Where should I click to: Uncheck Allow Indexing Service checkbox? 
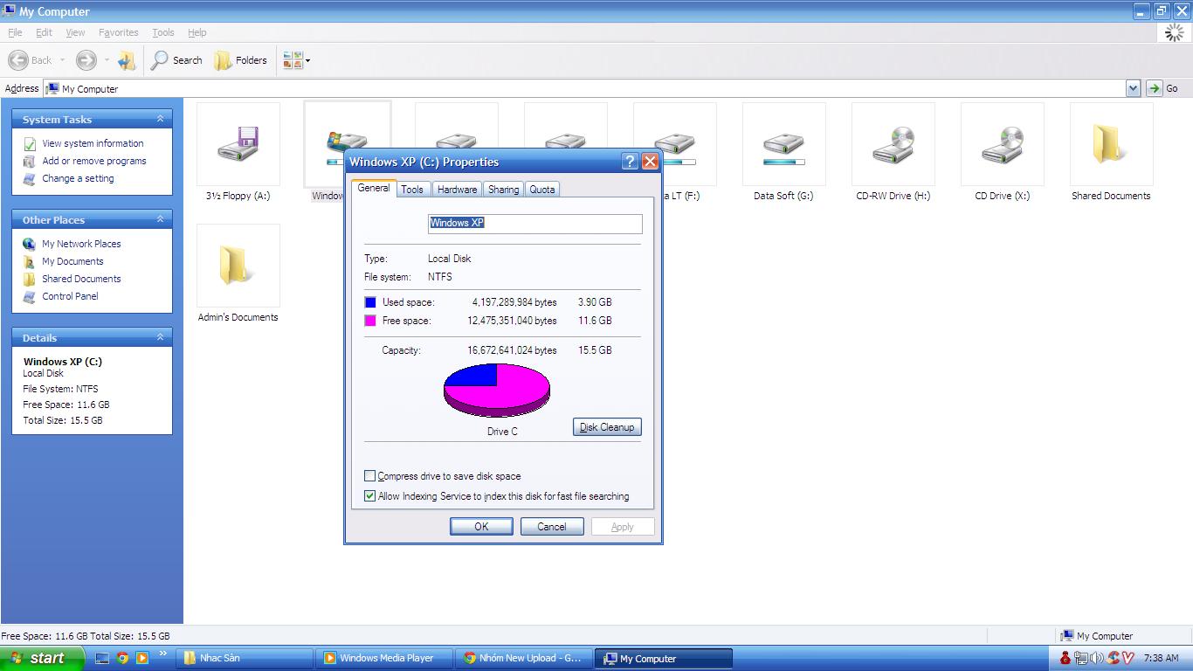(x=370, y=496)
